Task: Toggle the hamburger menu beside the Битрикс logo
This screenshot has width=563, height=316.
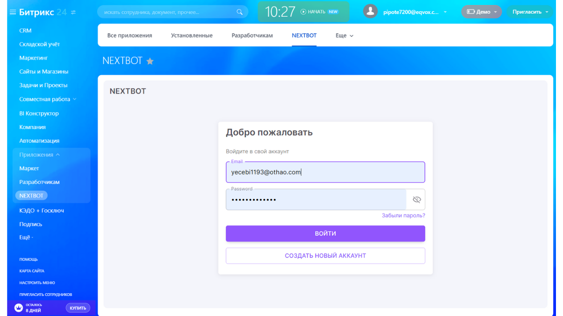Action: [13, 12]
